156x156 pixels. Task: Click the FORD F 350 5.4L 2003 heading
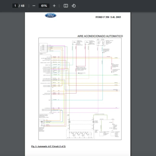click(x=108, y=17)
